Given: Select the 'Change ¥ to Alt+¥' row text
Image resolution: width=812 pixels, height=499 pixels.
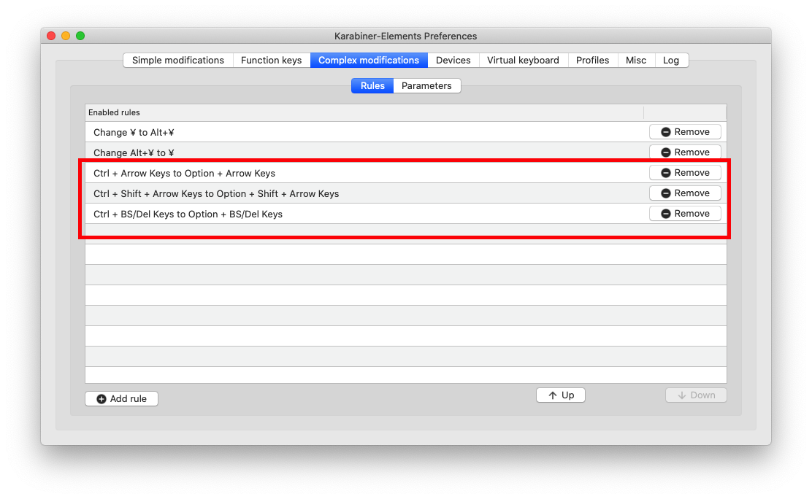Looking at the screenshot, I should [x=134, y=133].
